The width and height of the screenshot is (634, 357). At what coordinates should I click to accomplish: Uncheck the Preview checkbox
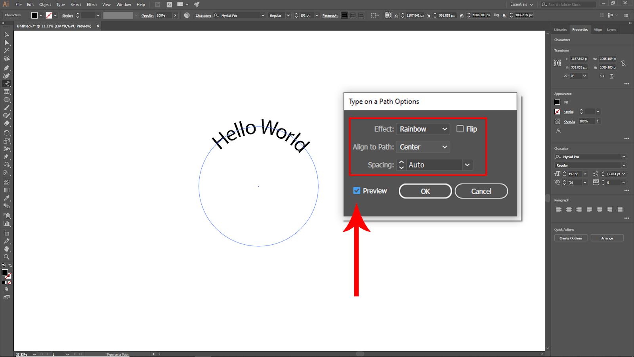pos(357,191)
